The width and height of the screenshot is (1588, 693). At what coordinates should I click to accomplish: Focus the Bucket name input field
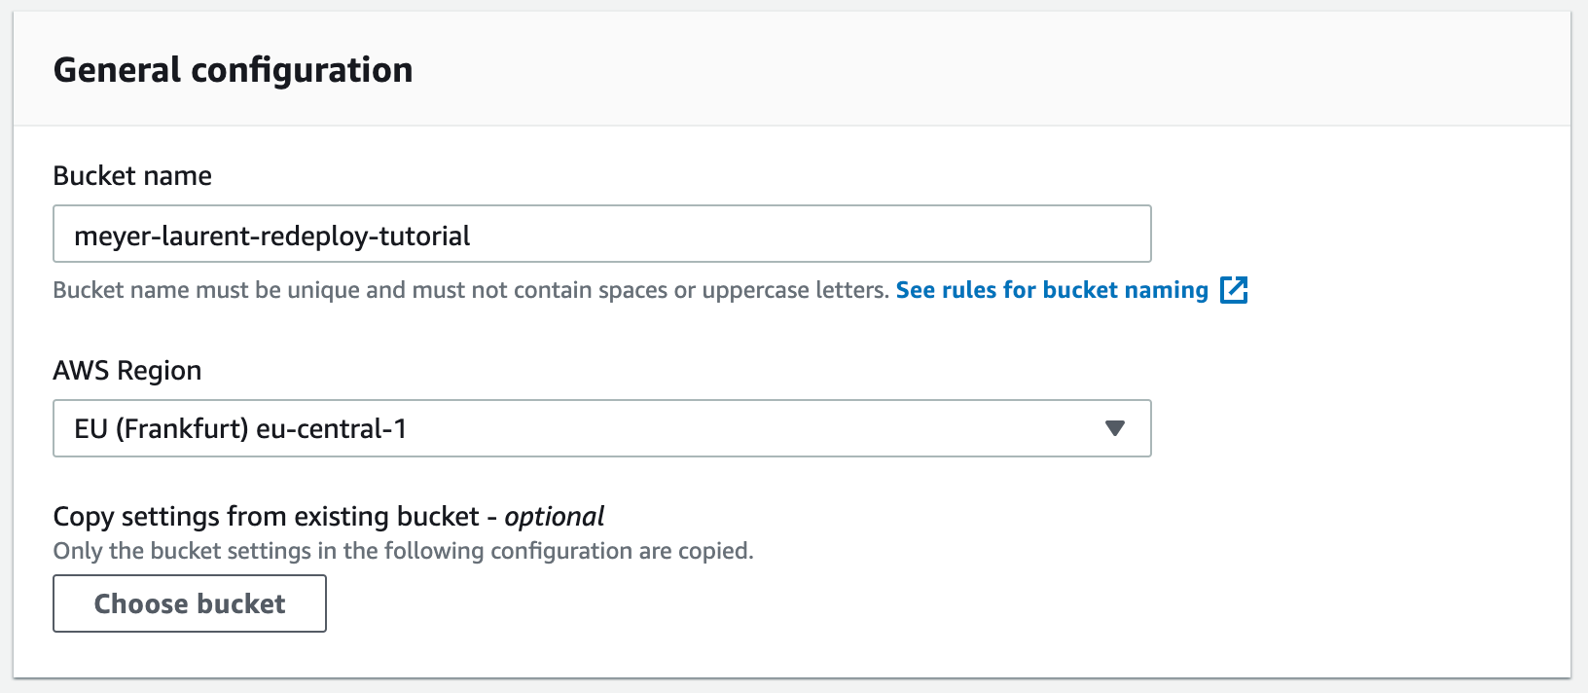tap(602, 234)
